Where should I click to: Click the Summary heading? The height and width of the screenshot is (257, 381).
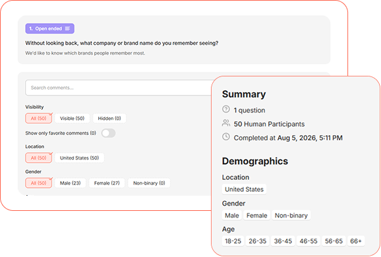pos(244,94)
